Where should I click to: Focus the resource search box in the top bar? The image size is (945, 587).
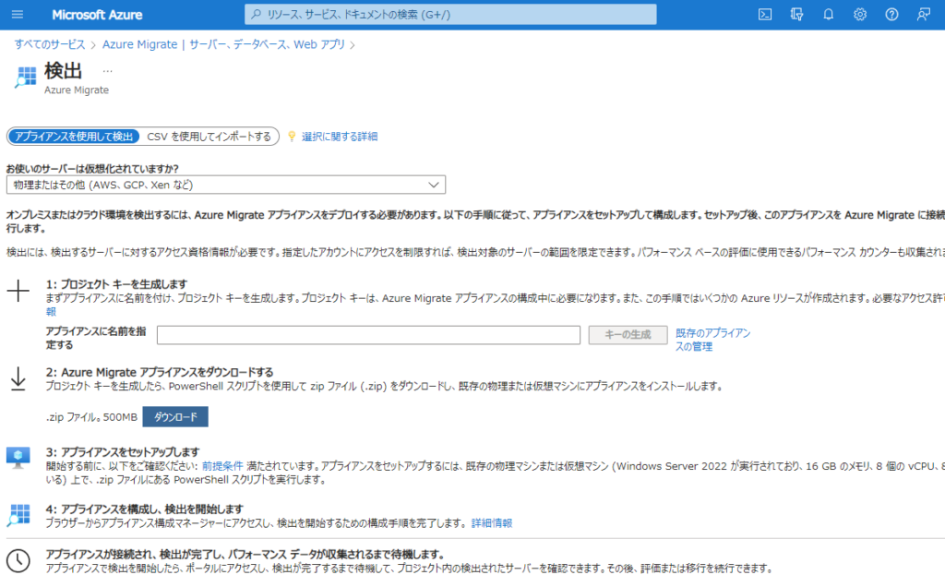pyautogui.click(x=450, y=15)
